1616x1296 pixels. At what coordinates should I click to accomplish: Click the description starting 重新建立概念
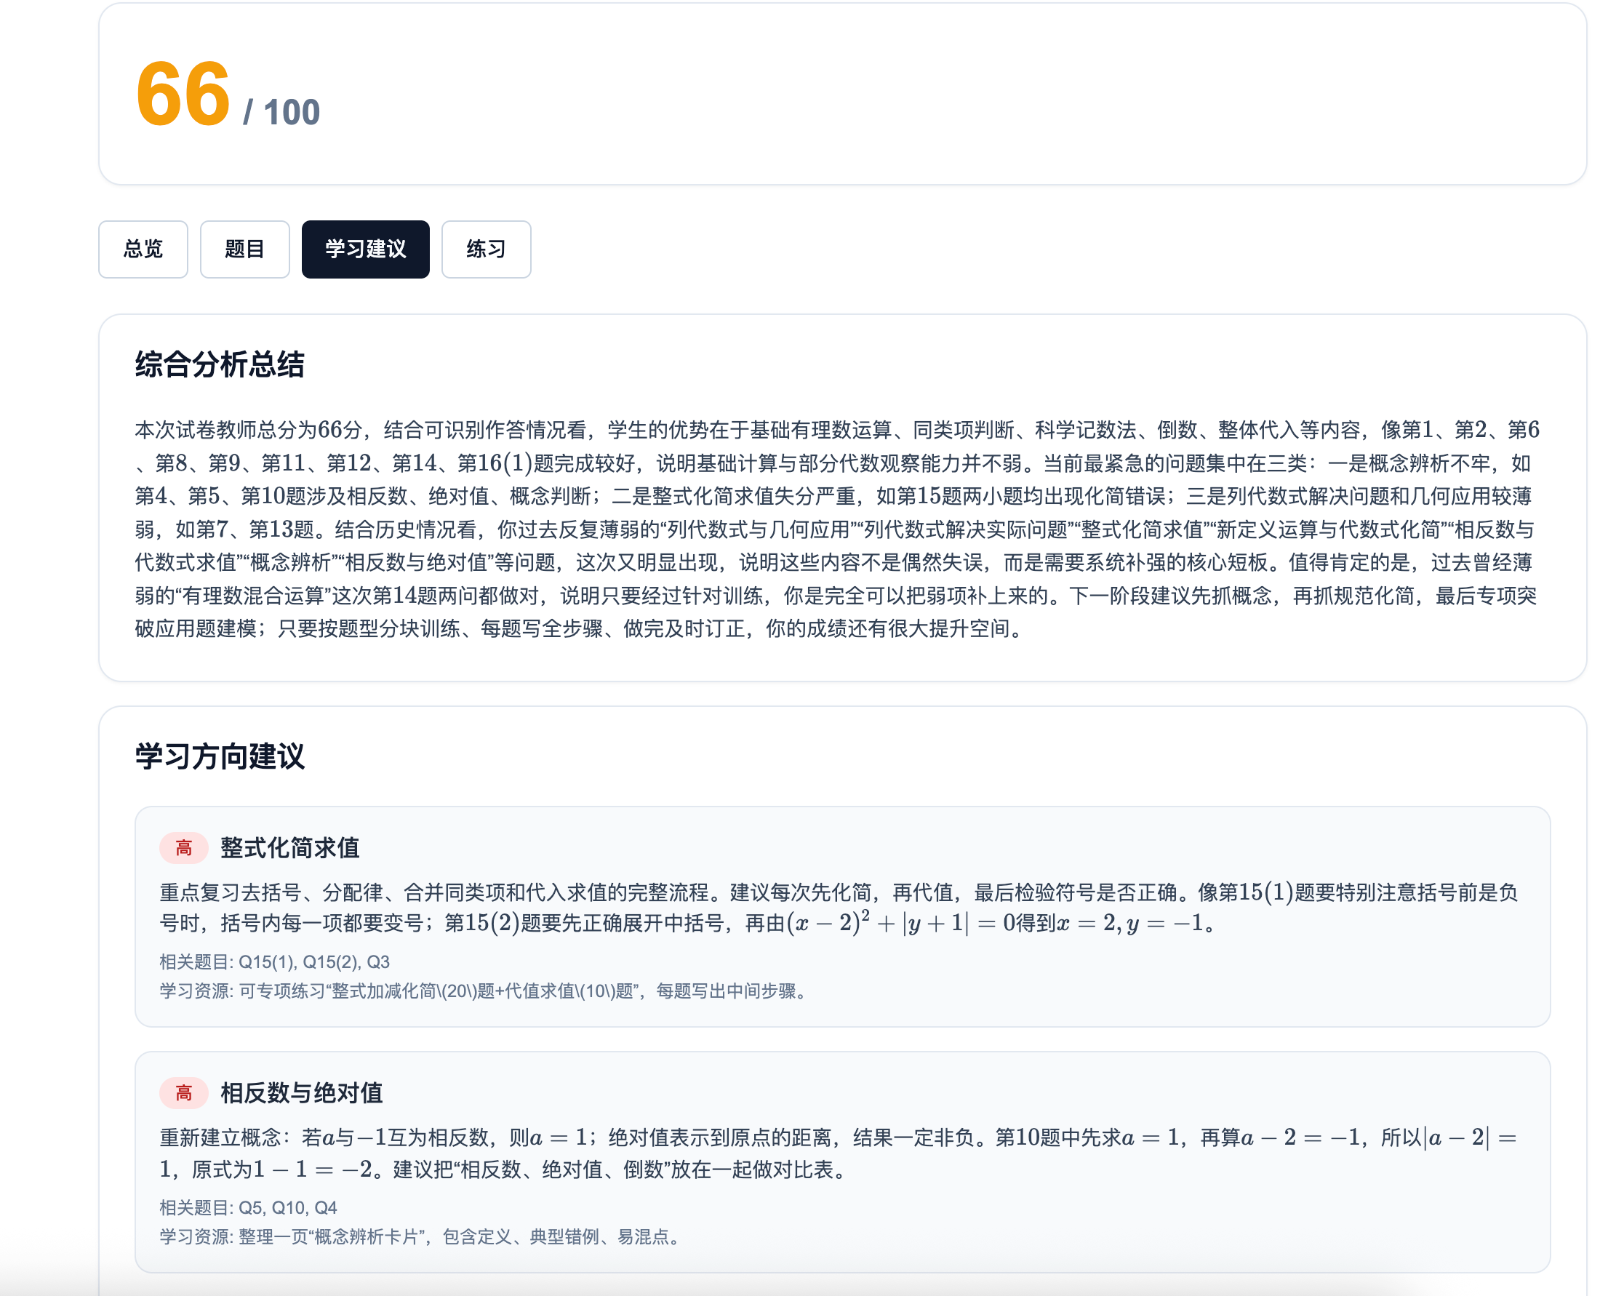click(x=838, y=1153)
